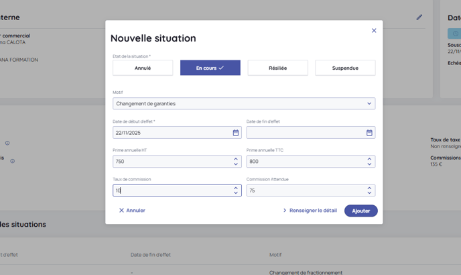Increase Prime annuelle HT value
Viewport: 461px width, 275px height.
click(x=236, y=159)
